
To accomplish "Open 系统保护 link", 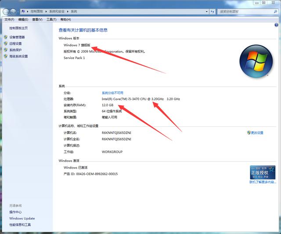I will 15,50.
